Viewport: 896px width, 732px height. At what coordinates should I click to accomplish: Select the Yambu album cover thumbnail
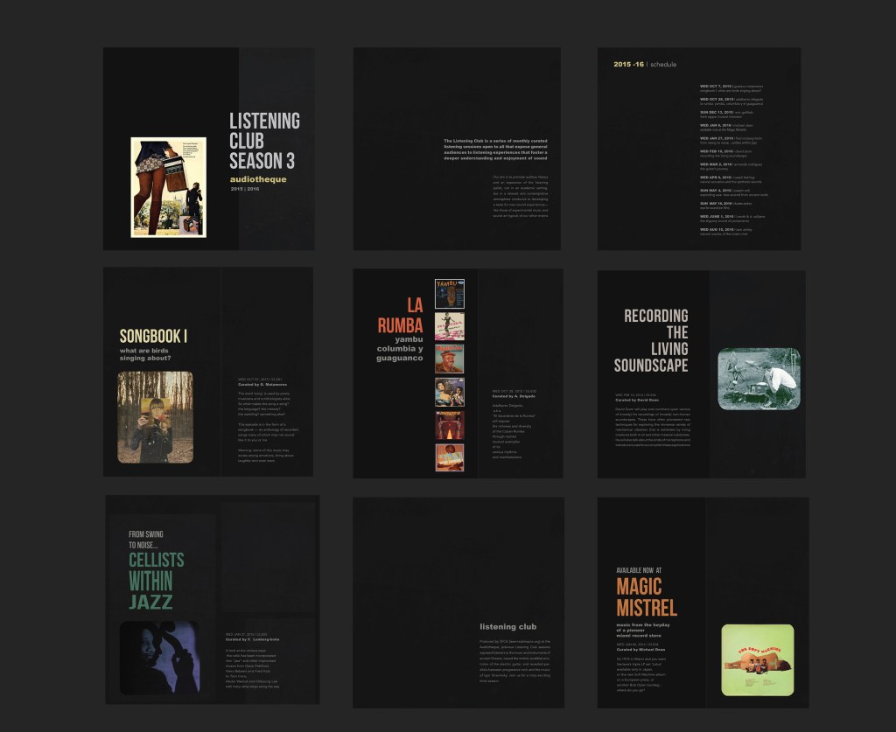pyautogui.click(x=449, y=293)
